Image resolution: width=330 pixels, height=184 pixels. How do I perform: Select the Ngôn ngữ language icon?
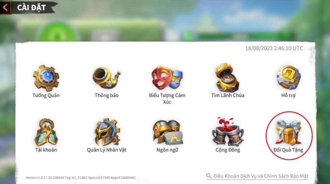167,132
